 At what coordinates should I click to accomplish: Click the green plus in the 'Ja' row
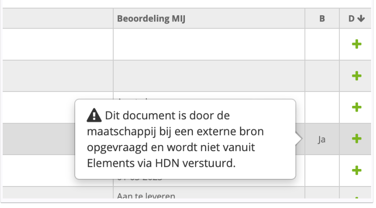[356, 139]
